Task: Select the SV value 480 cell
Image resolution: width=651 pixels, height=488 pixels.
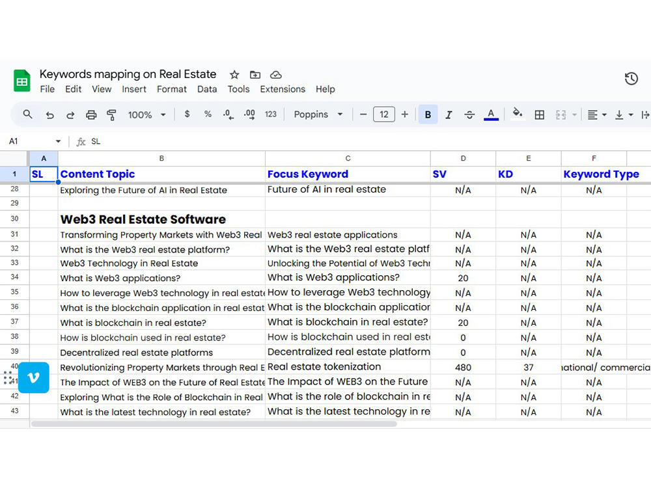Action: tap(464, 367)
